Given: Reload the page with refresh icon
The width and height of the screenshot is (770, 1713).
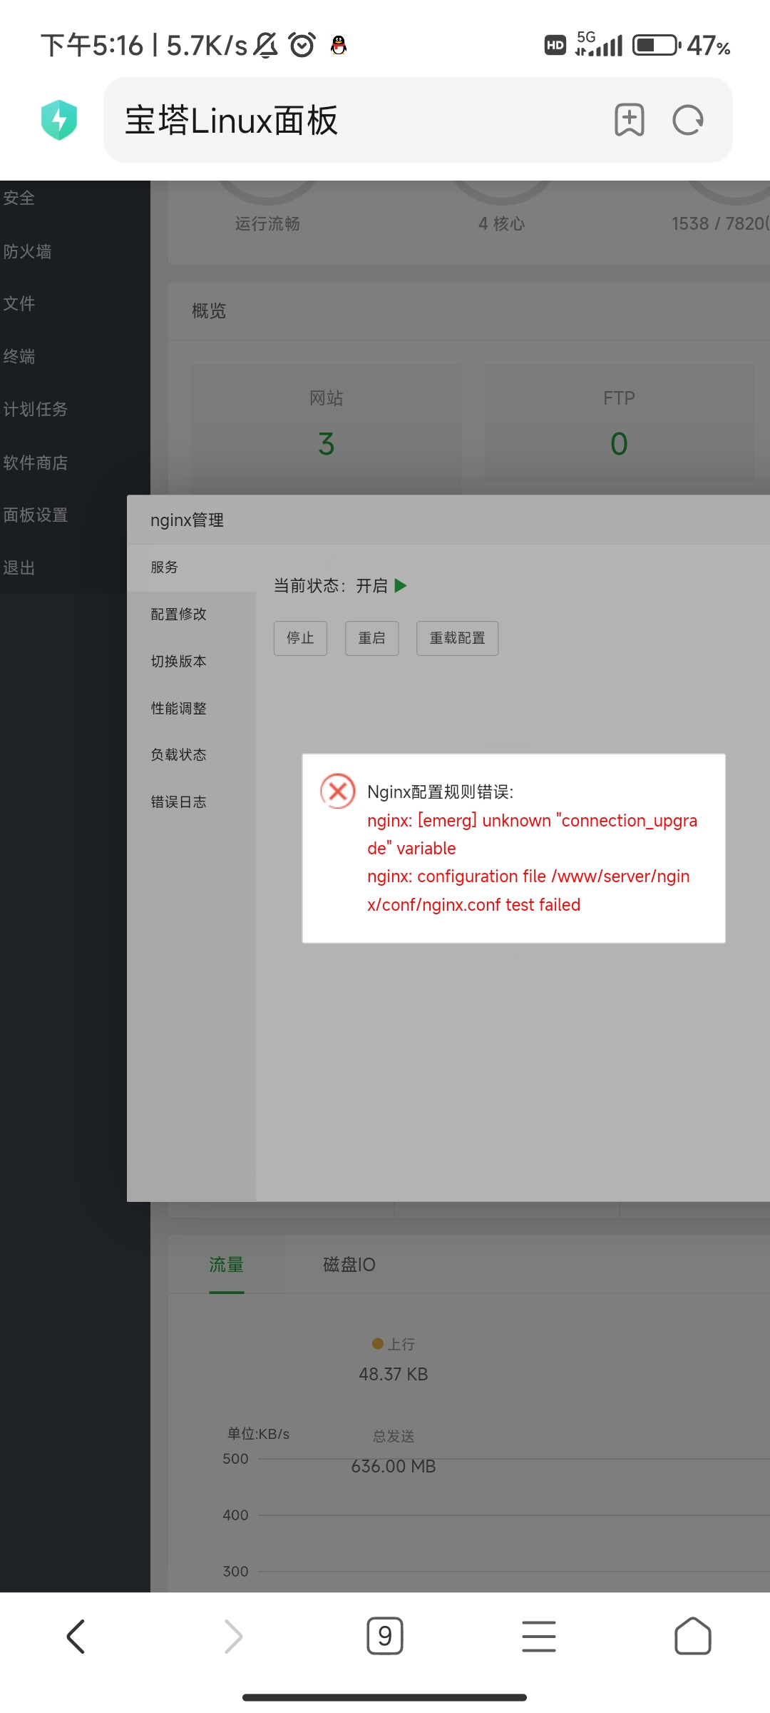Looking at the screenshot, I should pyautogui.click(x=688, y=120).
